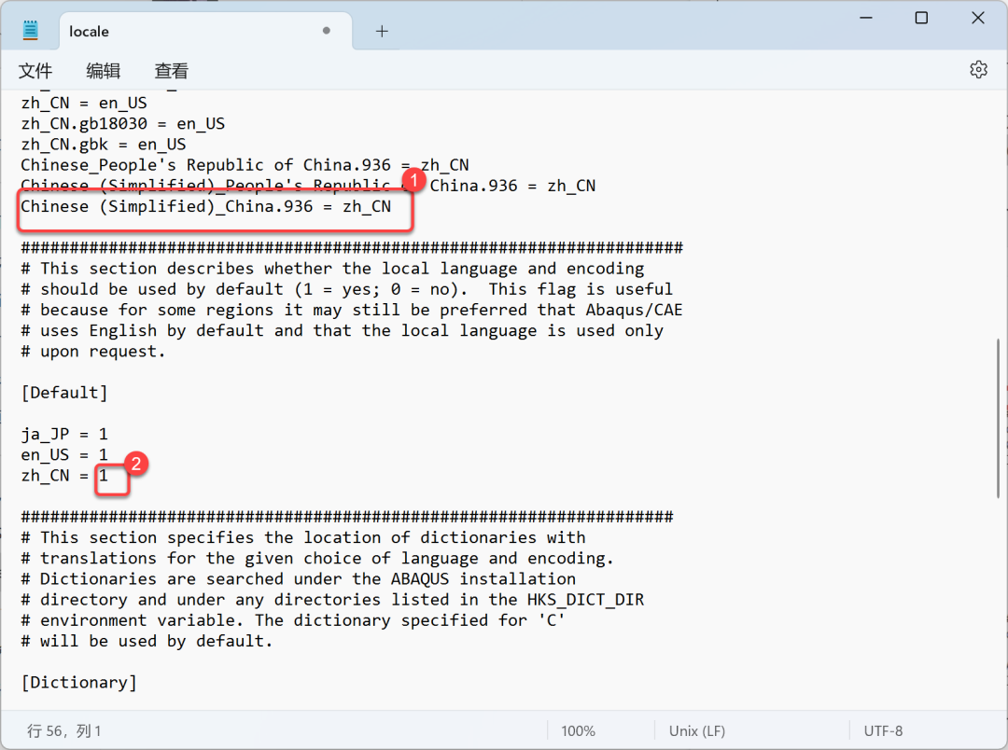Click line 'Chinese (Simplified)_China.936 = zh_CN'
Image resolution: width=1008 pixels, height=750 pixels.
tap(205, 206)
